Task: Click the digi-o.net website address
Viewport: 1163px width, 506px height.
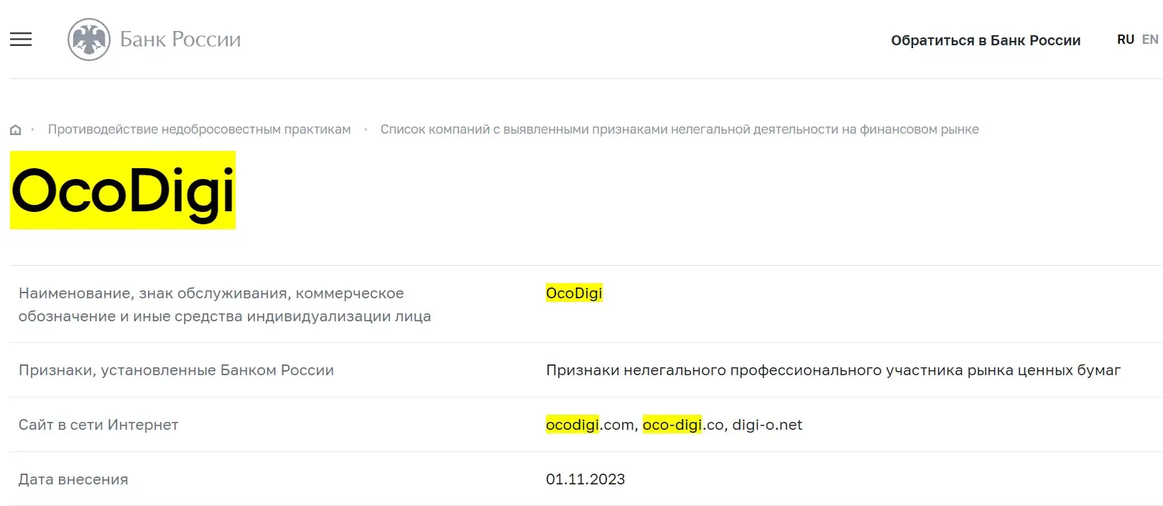Action: tap(767, 425)
